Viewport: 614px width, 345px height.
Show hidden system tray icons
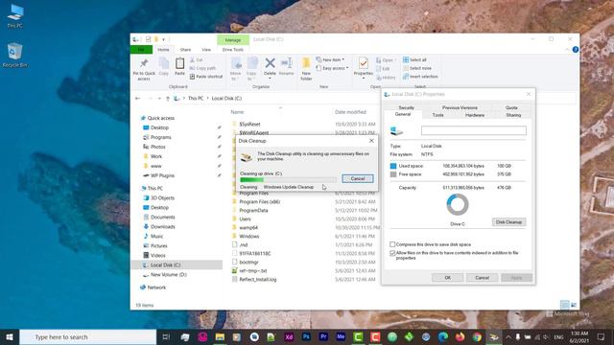pos(508,336)
